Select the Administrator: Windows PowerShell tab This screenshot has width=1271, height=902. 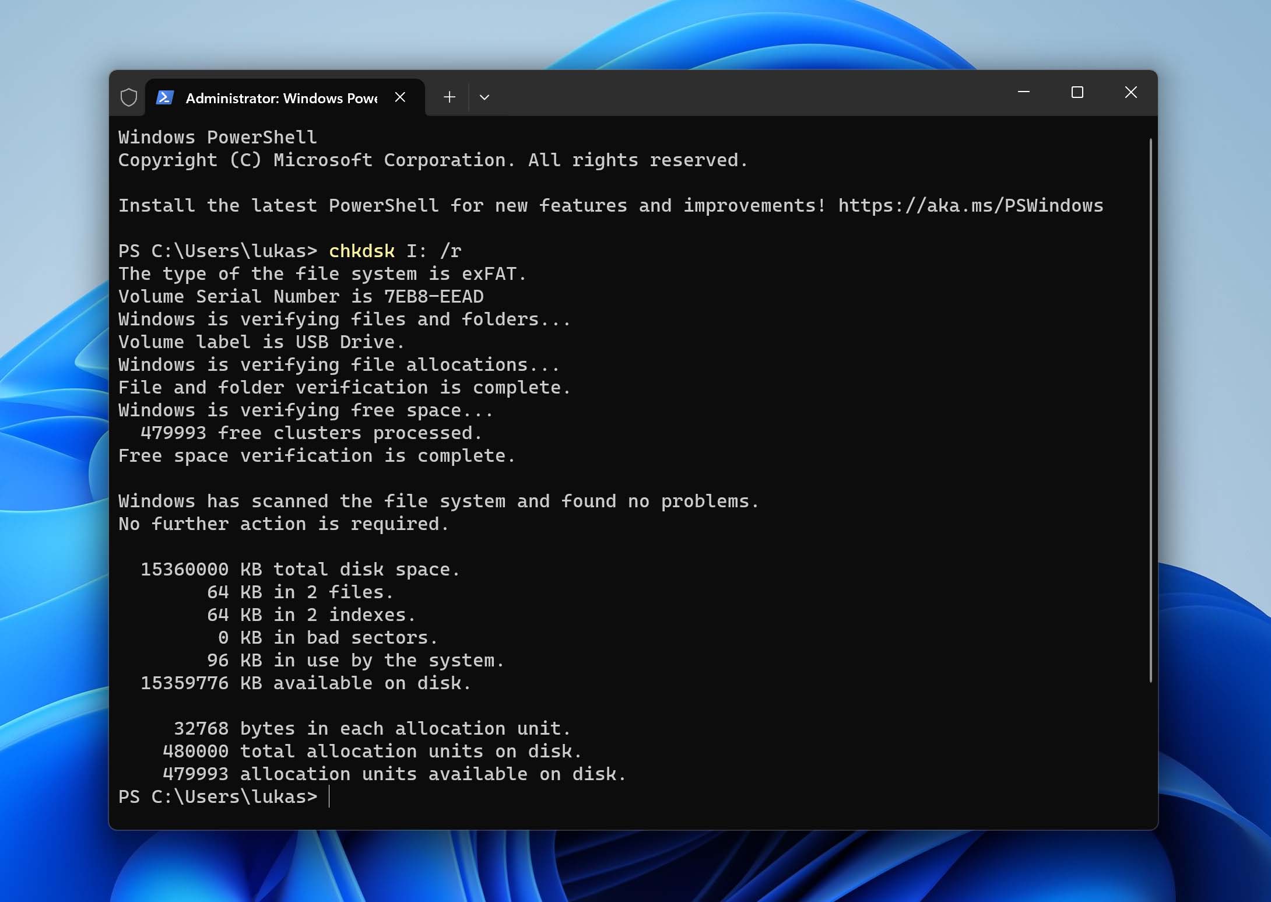tap(285, 97)
